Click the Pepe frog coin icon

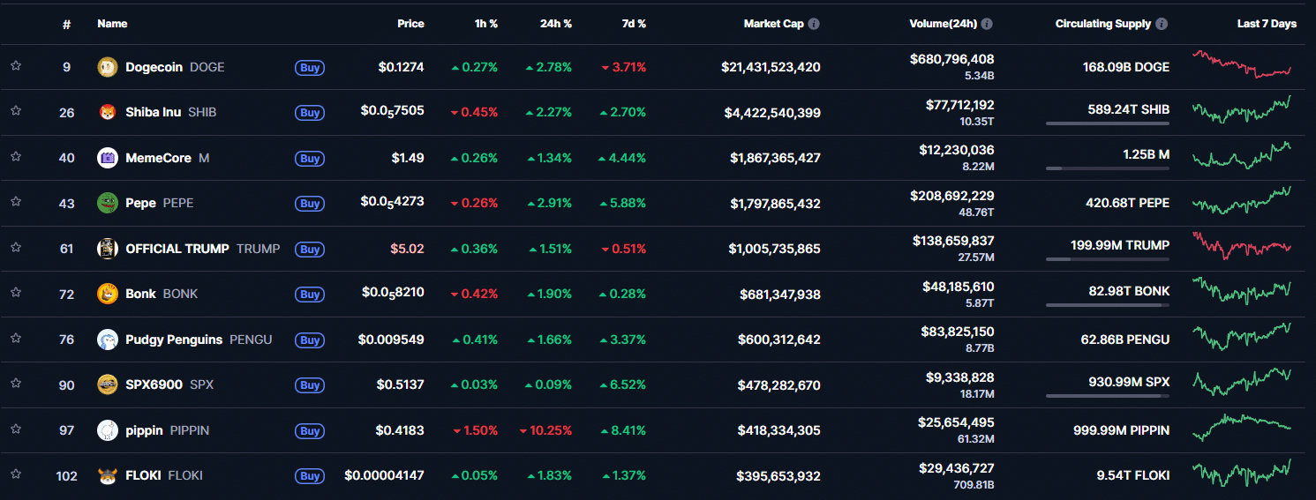point(107,203)
